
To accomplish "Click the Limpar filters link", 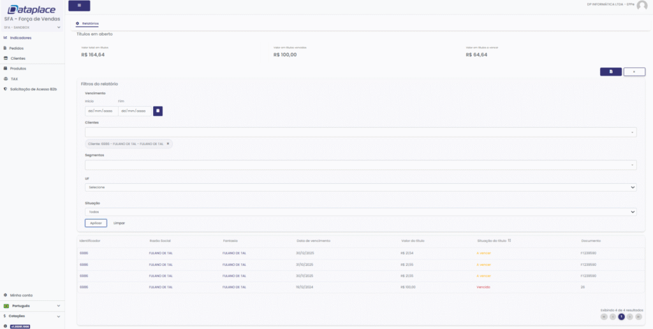I will [x=119, y=223].
